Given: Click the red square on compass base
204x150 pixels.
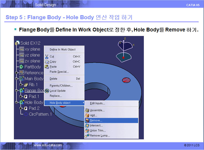Looking at the screenshot, I should 123,58.
